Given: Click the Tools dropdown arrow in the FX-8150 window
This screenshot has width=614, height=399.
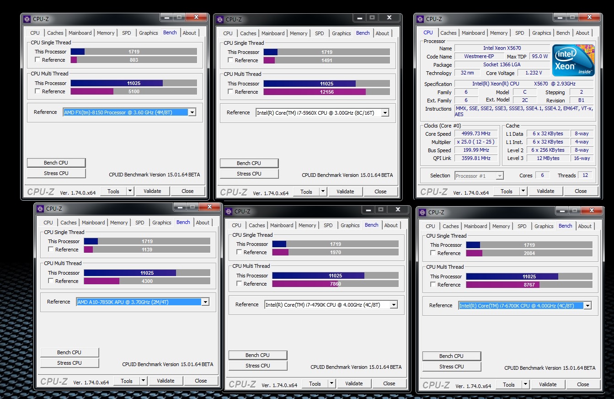Looking at the screenshot, I should tap(130, 191).
